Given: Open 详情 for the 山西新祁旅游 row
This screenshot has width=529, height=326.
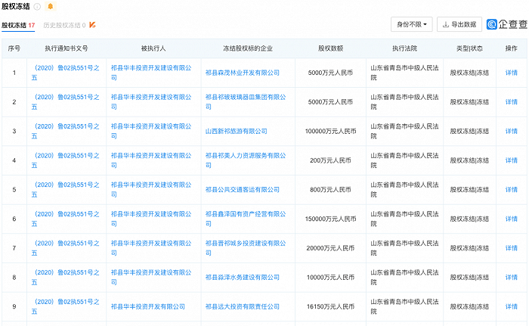Looking at the screenshot, I should (511, 131).
